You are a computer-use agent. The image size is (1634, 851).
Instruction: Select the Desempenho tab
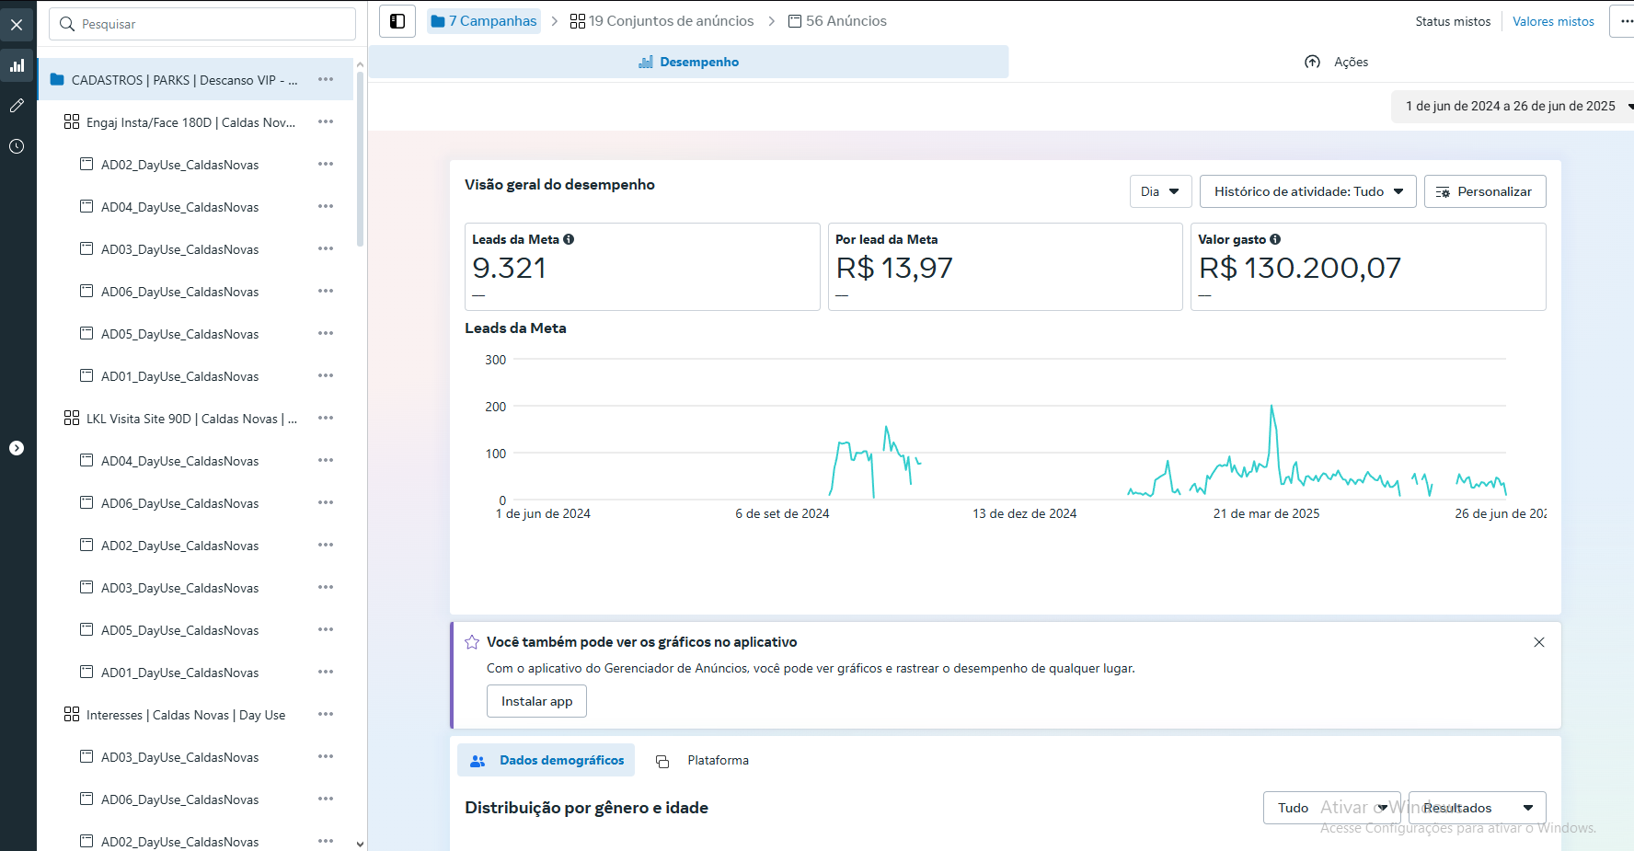point(689,62)
